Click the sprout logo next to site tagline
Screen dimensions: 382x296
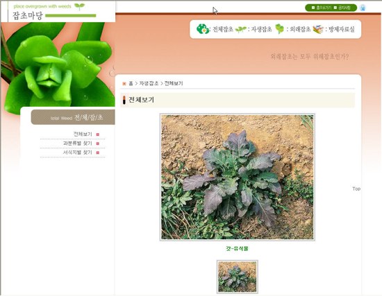(x=79, y=6)
